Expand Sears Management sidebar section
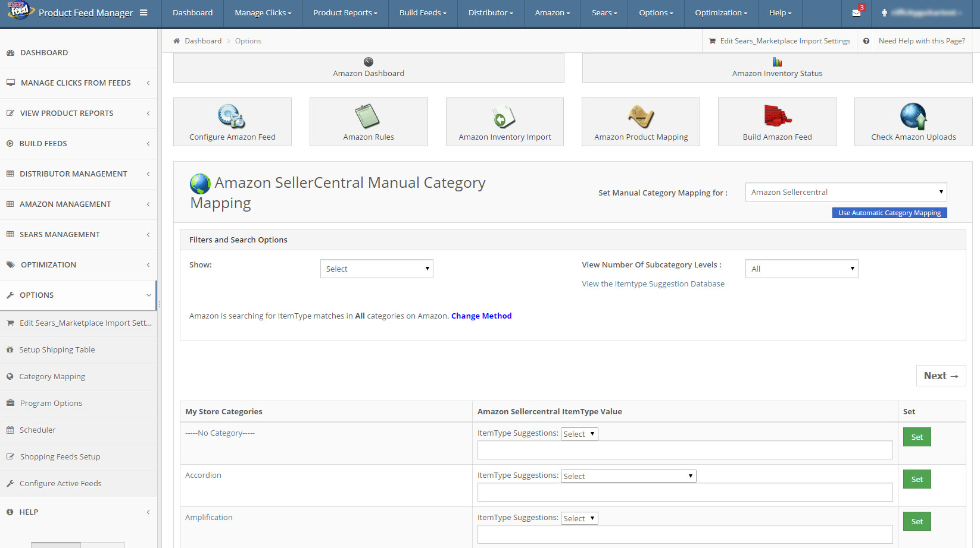The width and height of the screenshot is (980, 548). pos(79,235)
